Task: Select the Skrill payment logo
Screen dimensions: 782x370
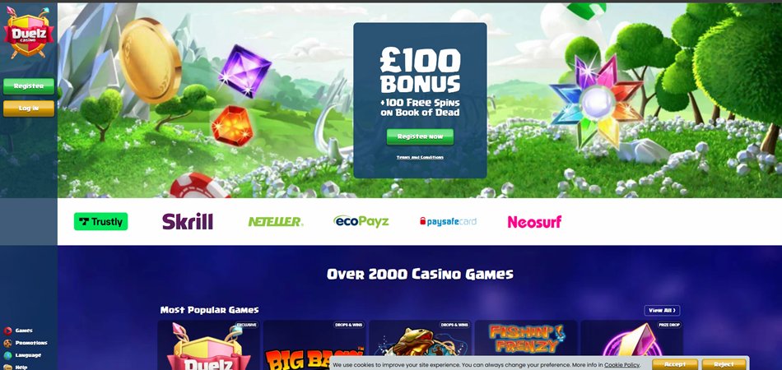Action: click(x=188, y=222)
